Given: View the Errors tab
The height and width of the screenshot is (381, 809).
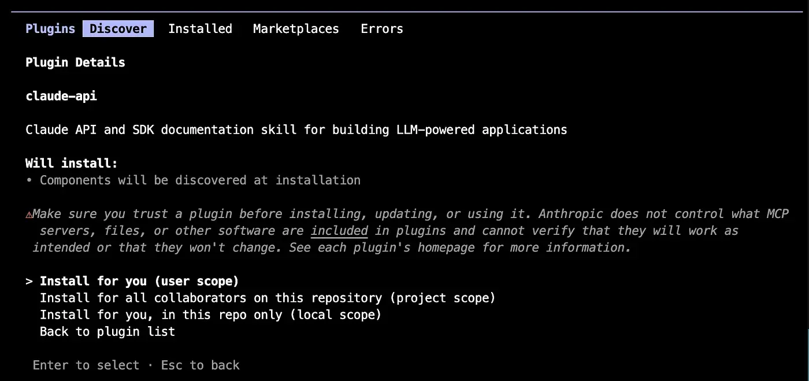Looking at the screenshot, I should point(382,29).
